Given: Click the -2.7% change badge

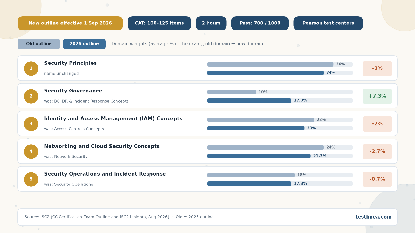Looking at the screenshot, I should 377,152.
